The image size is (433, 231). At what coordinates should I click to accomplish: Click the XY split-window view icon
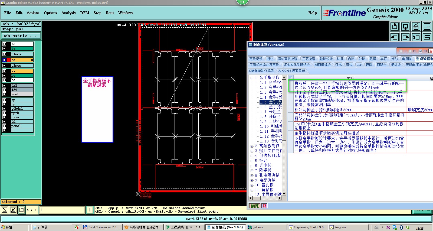pos(427,27)
